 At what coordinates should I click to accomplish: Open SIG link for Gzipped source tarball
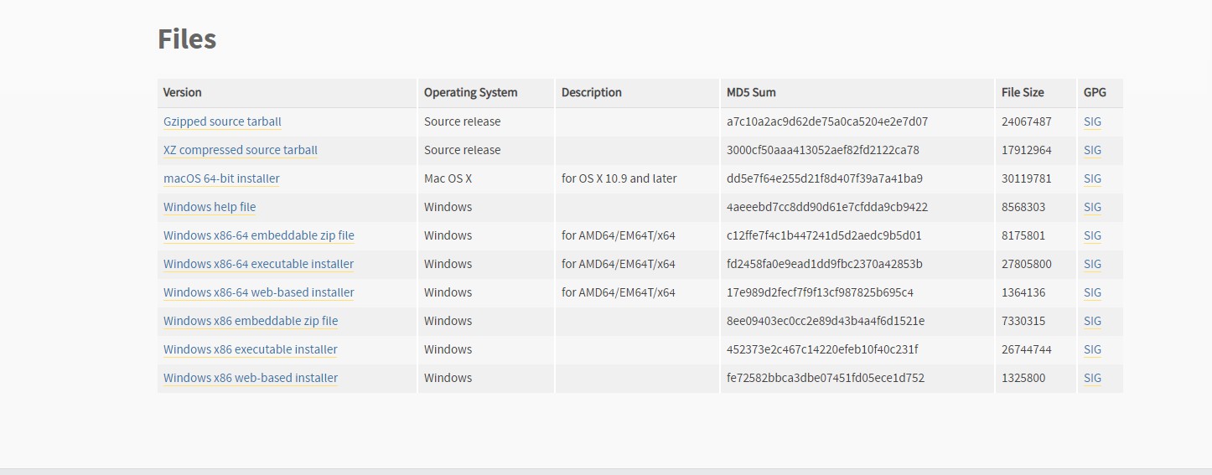tap(1092, 121)
